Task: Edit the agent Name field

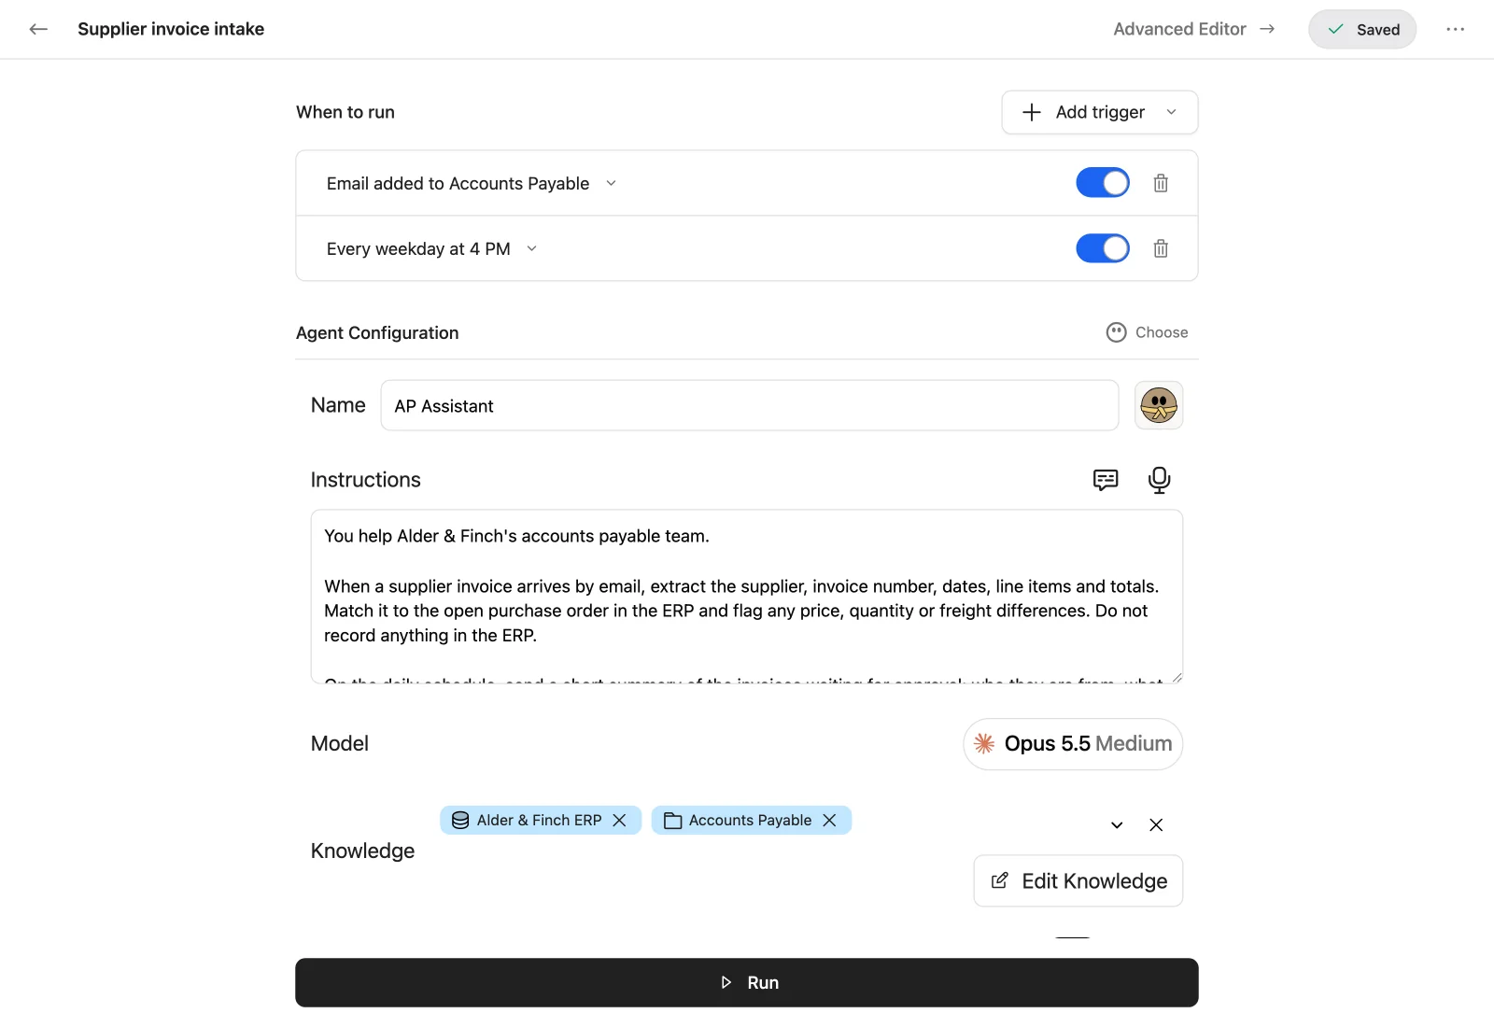Action: (750, 405)
